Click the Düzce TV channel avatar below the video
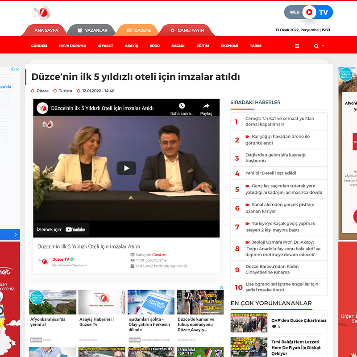 pyautogui.click(x=43, y=262)
